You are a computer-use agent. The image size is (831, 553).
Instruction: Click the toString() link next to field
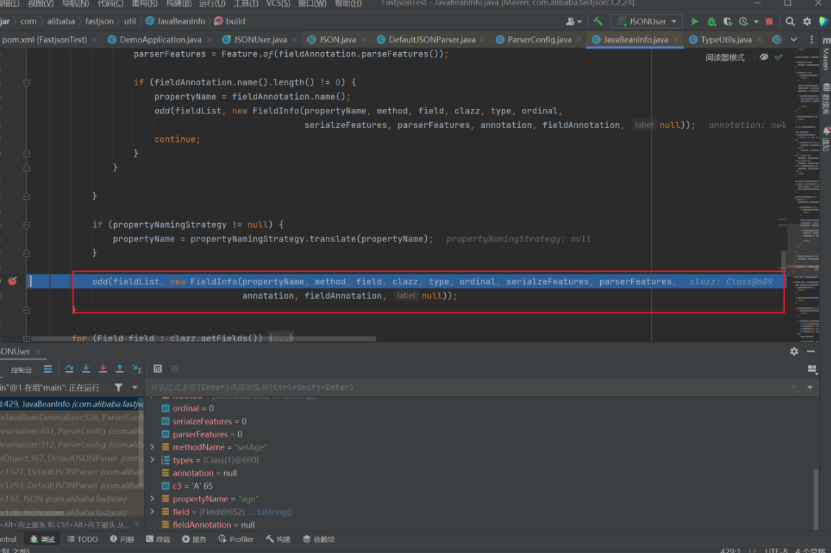[274, 512]
